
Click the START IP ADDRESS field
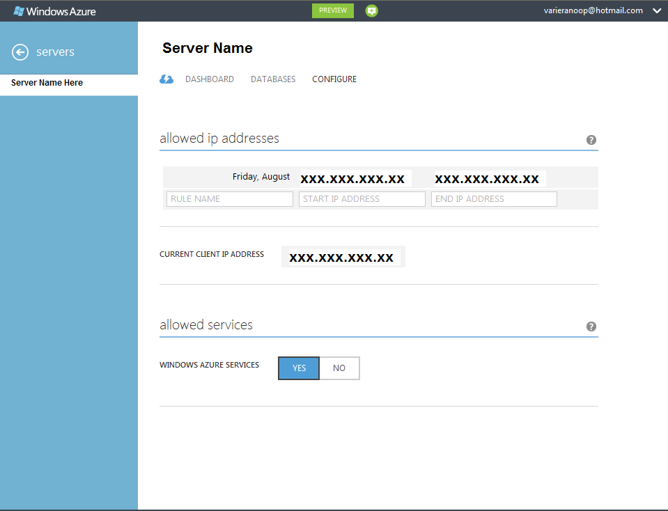pos(362,199)
